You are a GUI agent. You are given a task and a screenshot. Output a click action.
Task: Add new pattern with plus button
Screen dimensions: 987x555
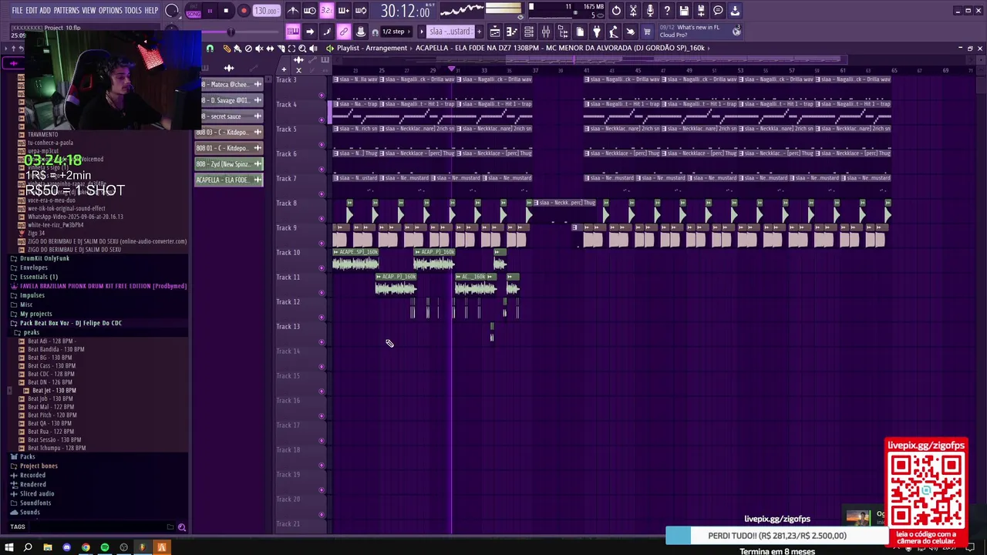point(479,32)
